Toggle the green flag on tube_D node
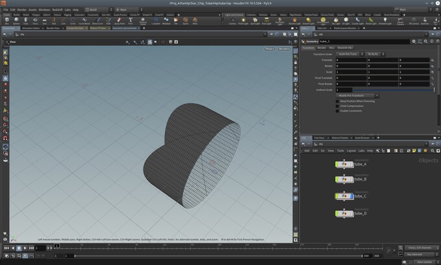Image resolution: width=441 pixels, height=265 pixels. point(336,214)
